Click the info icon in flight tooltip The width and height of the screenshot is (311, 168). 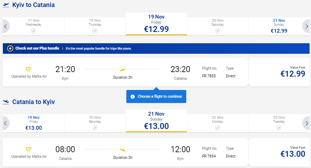[133, 97]
